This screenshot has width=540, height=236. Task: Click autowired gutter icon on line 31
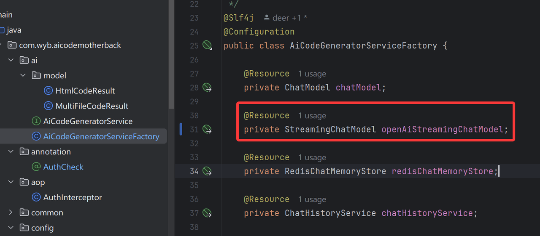(x=207, y=129)
